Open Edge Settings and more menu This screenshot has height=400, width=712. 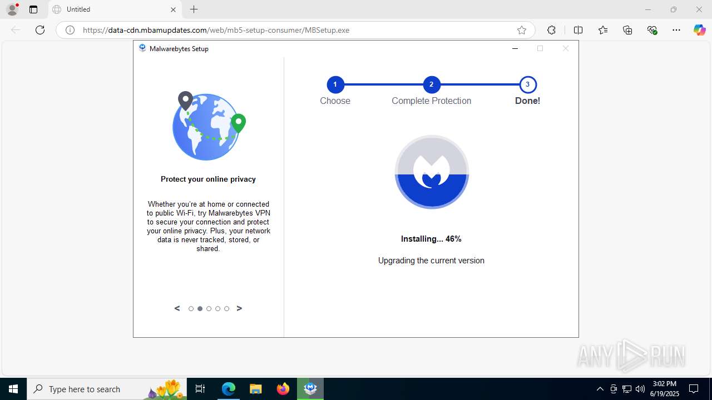(676, 30)
